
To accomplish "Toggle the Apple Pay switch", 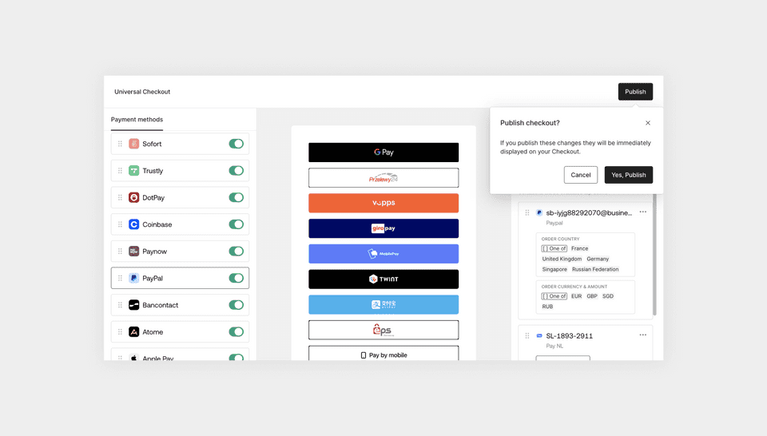I will point(236,357).
